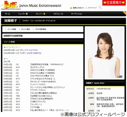This screenshot has height=117, width=127.
Task: Click 加藤綾子 Ayako Kato name header
Action: tap(95, 83)
